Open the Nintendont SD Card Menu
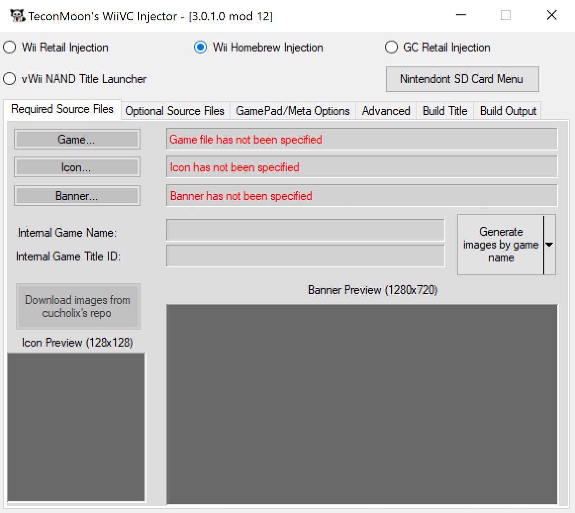 pos(462,79)
